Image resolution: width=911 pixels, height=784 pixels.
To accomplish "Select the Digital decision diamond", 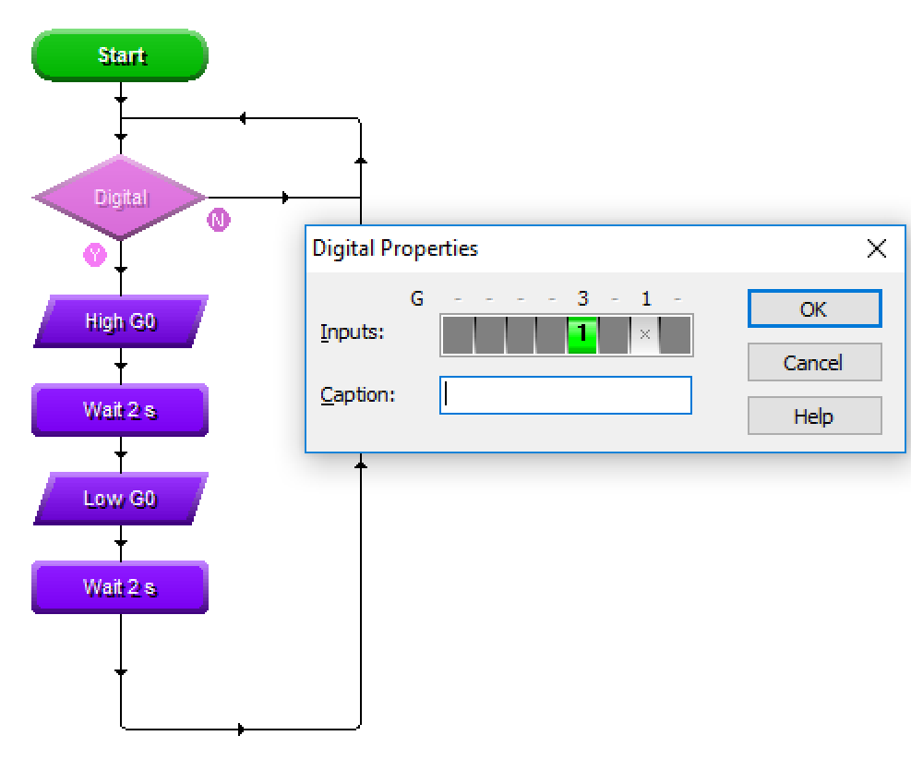I will pyautogui.click(x=120, y=198).
